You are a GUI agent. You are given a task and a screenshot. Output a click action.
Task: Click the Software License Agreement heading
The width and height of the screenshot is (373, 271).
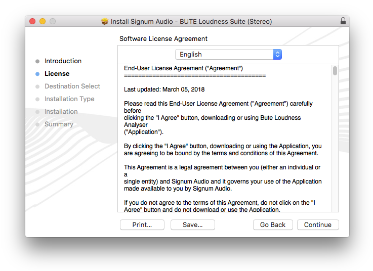[163, 39]
